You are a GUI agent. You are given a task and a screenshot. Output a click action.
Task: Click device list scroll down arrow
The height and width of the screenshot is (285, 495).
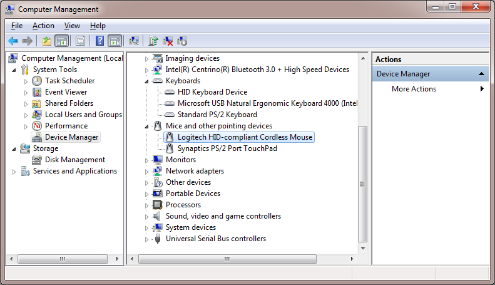pos(363,249)
